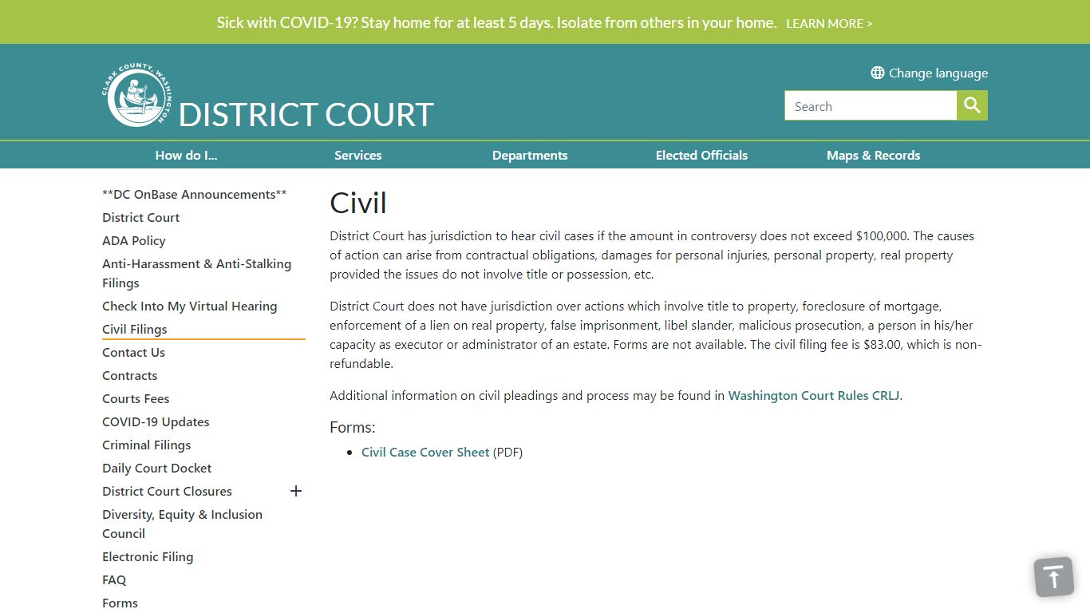Focus the Search input field

(871, 105)
